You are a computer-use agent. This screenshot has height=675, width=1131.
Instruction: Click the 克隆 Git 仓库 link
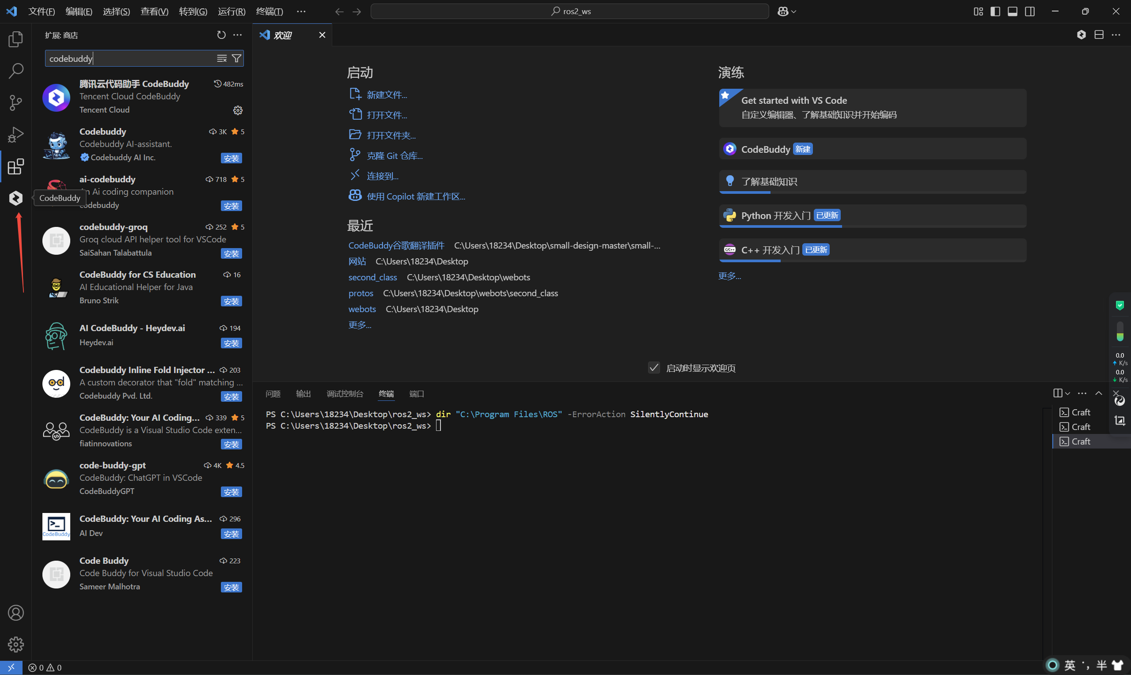[394, 155]
